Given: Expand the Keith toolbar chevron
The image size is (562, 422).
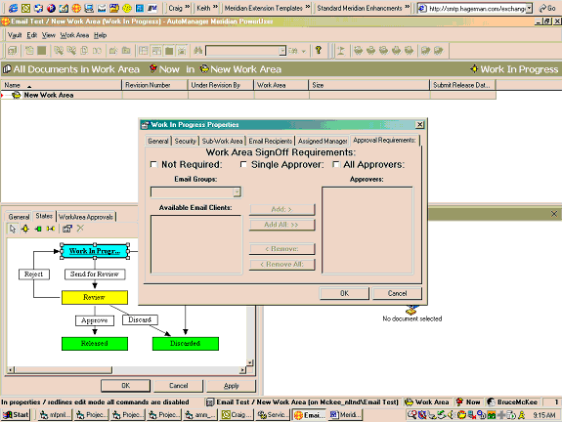Looking at the screenshot, I should [215, 7].
